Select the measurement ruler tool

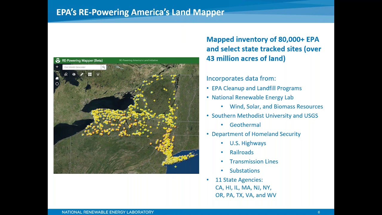(x=82, y=74)
